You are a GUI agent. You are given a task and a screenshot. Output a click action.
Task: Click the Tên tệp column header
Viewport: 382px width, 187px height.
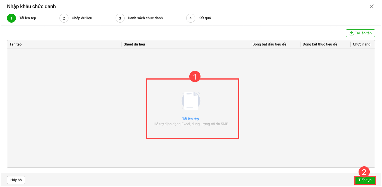(x=16, y=44)
